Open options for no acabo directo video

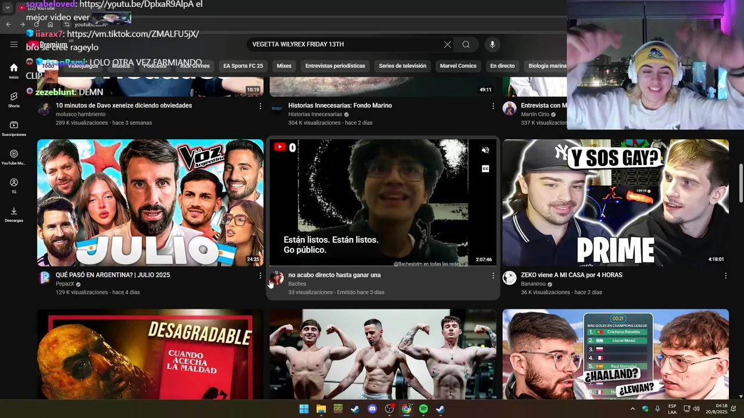click(493, 276)
